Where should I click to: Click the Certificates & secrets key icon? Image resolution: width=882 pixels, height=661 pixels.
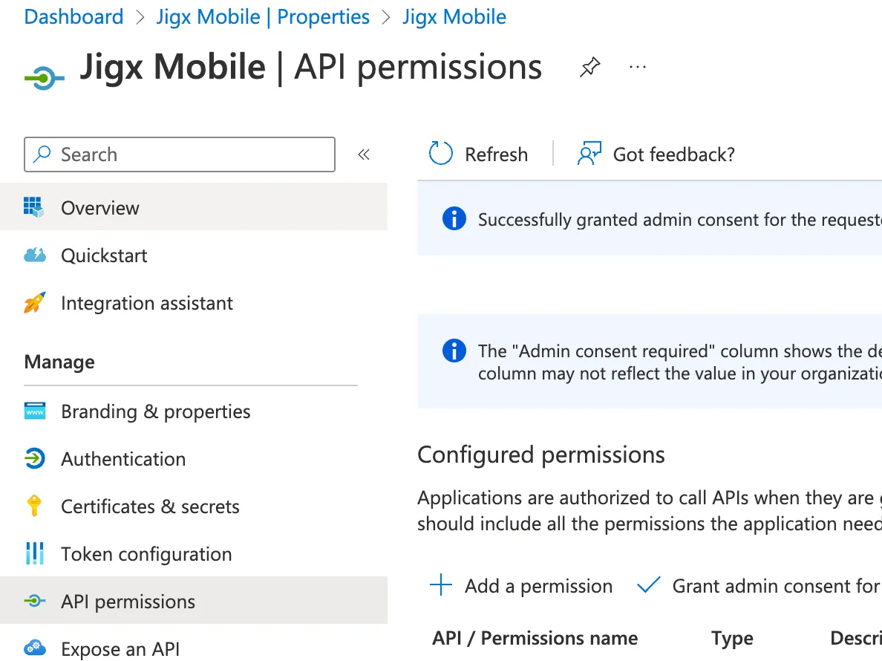pyautogui.click(x=34, y=506)
